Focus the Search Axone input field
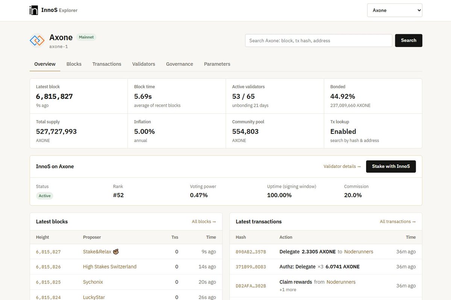 pos(319,41)
